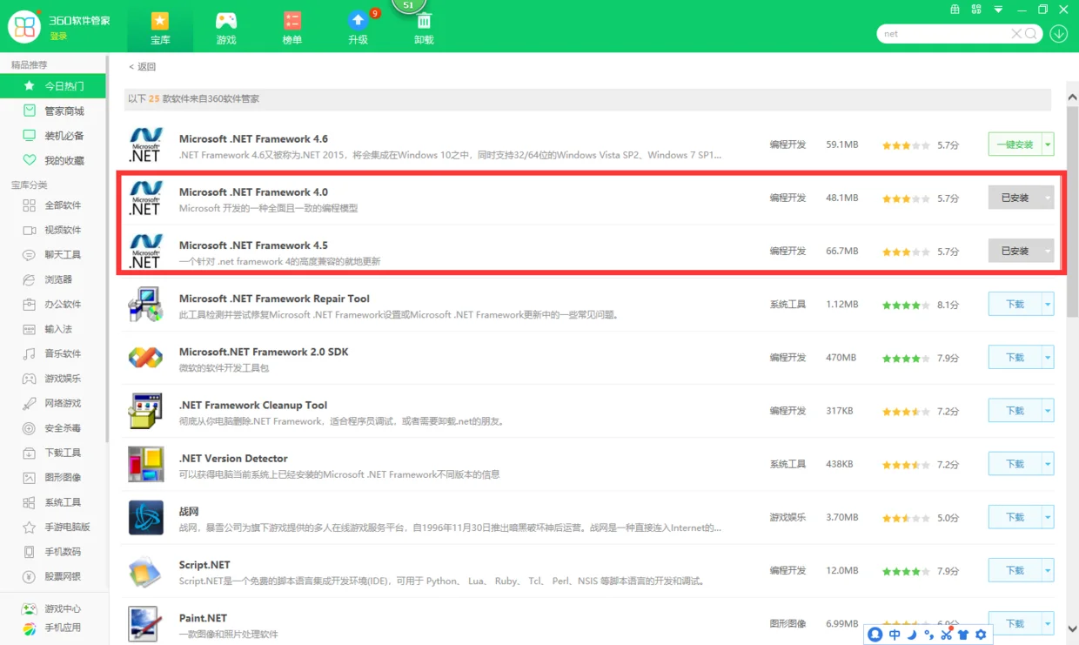
Task: Click the 安全杀毒 category icon
Action: click(x=30, y=428)
